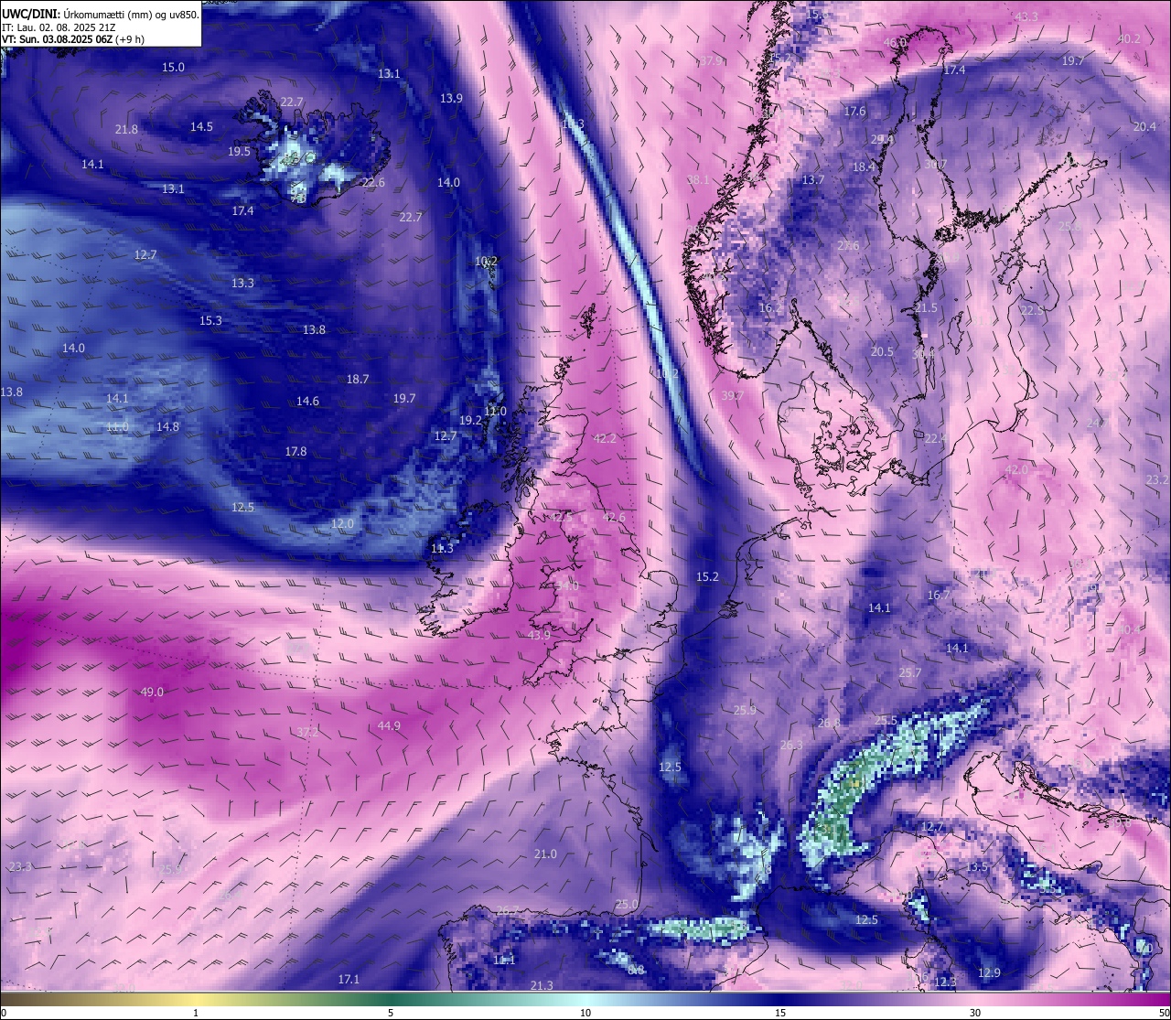Screen dimensions: 1171x1020
Task: Click the value label "25.5" on the map
Action: [x=886, y=721]
